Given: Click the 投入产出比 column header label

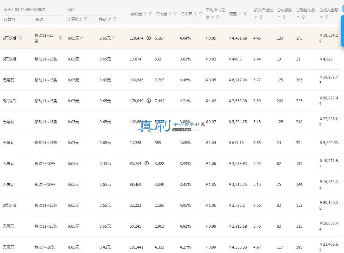Looking at the screenshot, I should click(x=263, y=10).
